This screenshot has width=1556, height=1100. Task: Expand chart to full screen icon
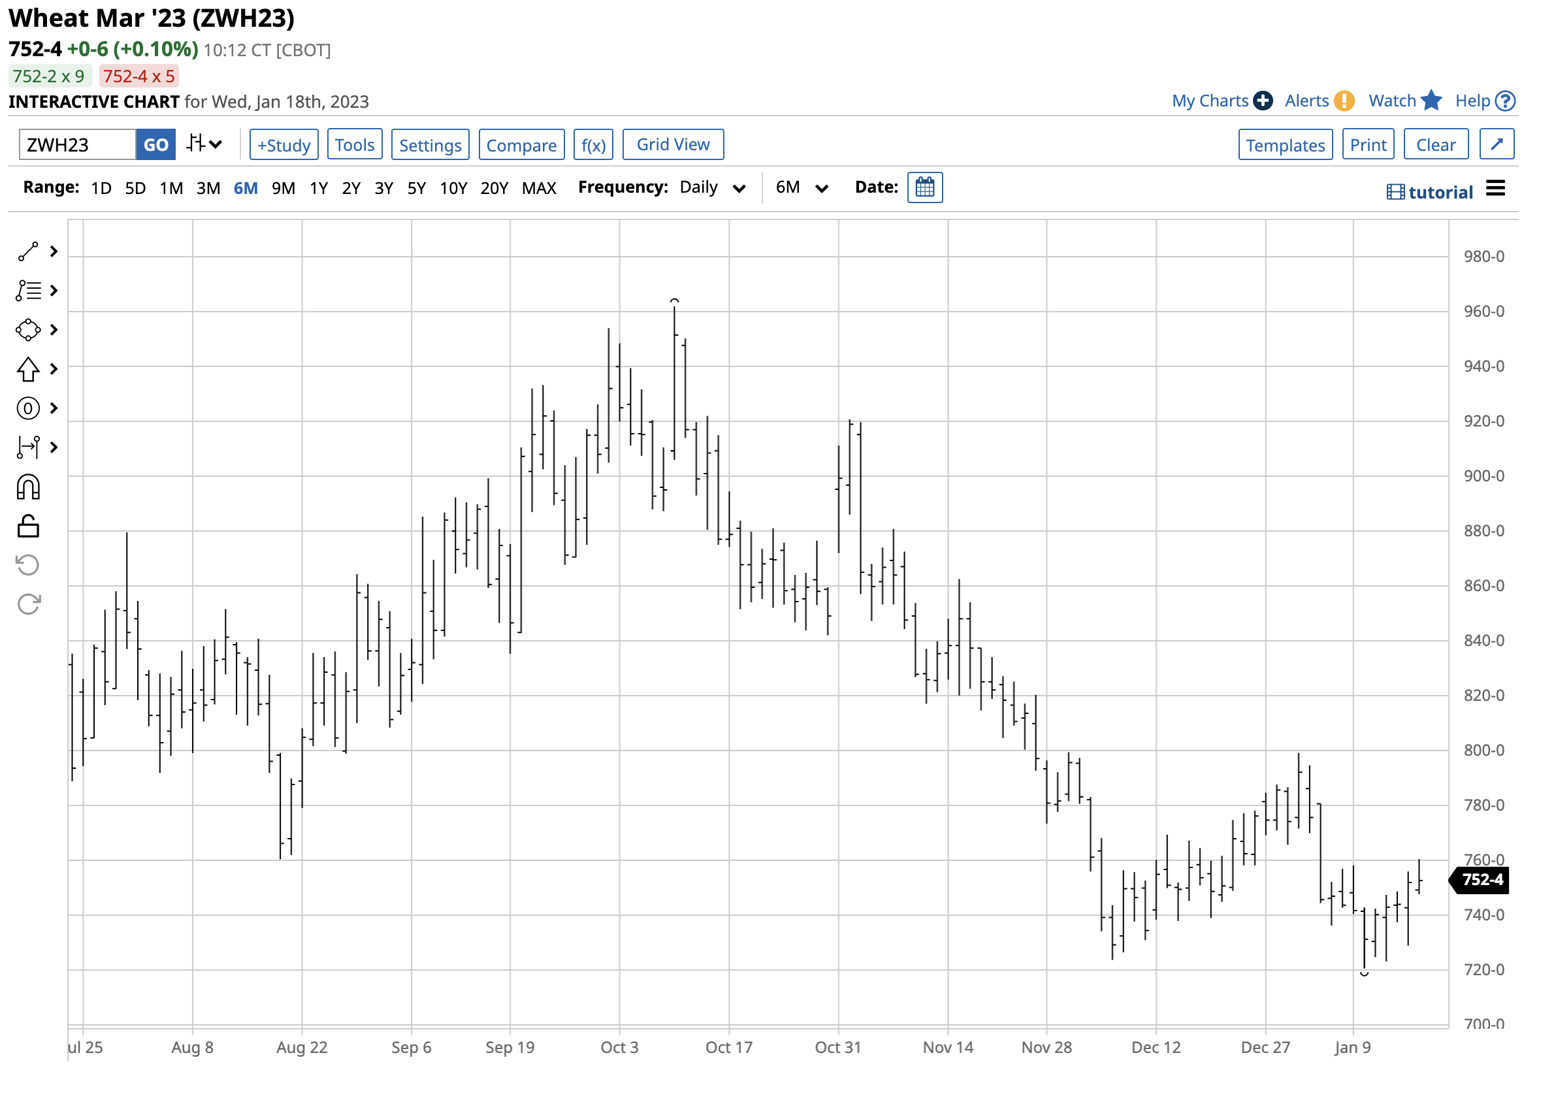click(x=1497, y=144)
